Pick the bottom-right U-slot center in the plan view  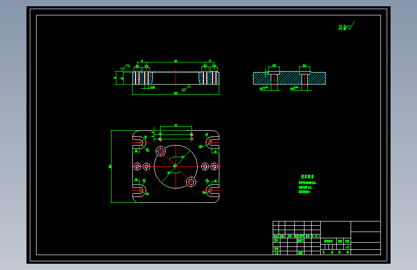212,190
